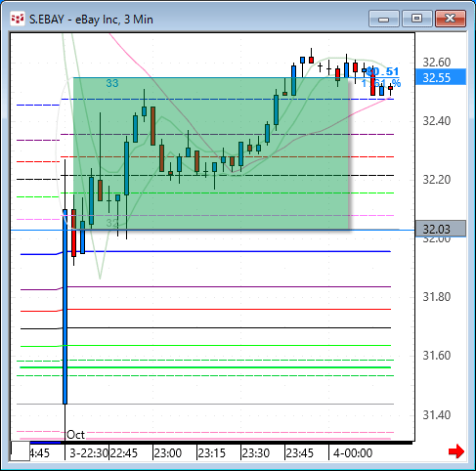Viewport: 476px width, 471px height.
Task: Maximize the S.EBAY chart window
Action: (417, 19)
